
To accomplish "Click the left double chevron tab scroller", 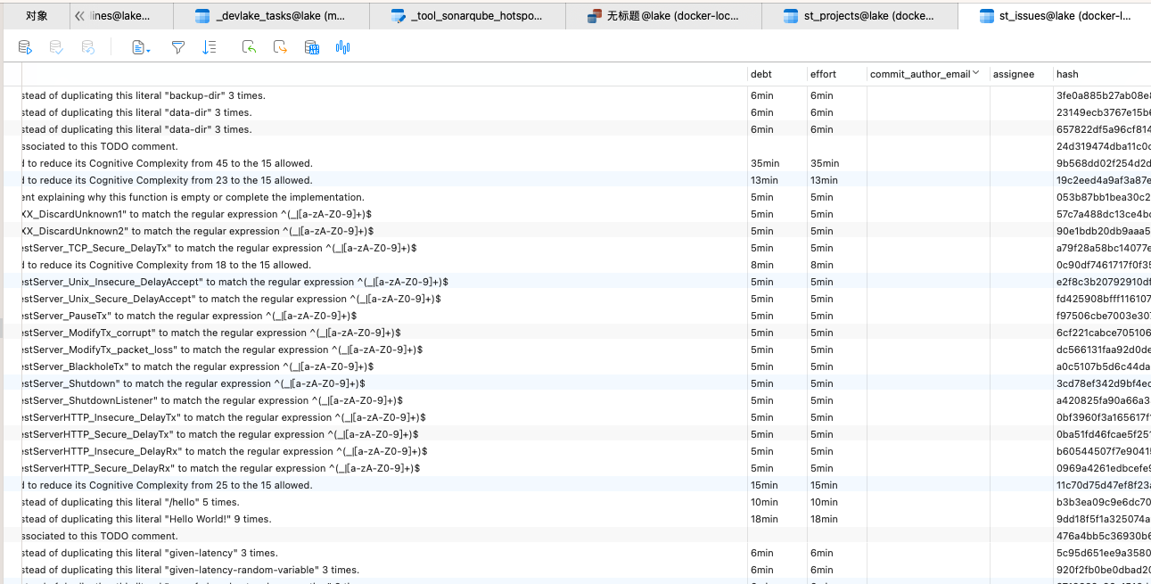I will pos(80,16).
